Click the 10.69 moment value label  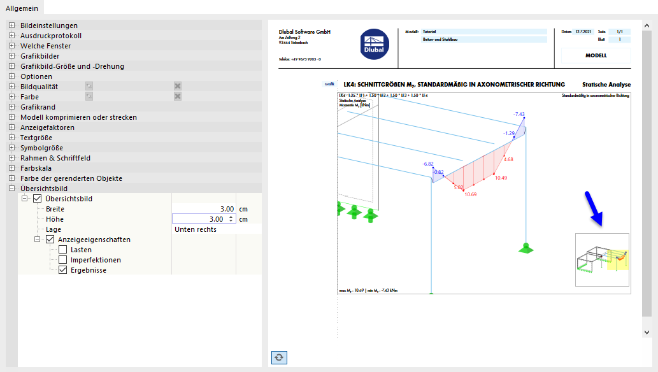pos(471,194)
